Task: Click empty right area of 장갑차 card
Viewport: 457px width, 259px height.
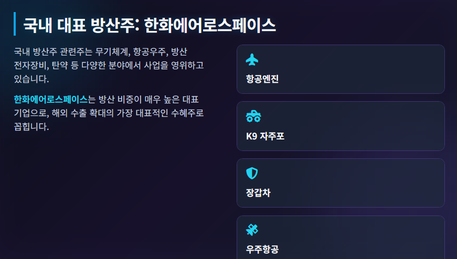Action: [364, 183]
